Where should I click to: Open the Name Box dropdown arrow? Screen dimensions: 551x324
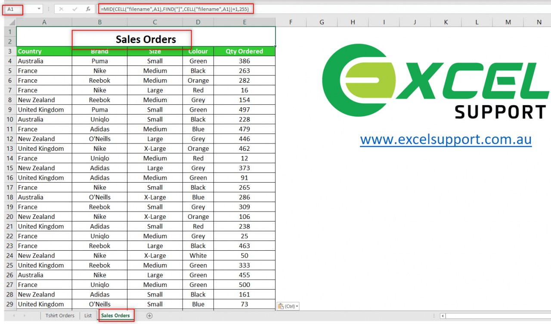pyautogui.click(x=38, y=9)
